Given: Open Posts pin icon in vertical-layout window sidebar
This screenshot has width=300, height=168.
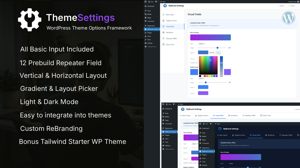Looking at the screenshot, I should pos(146,11).
